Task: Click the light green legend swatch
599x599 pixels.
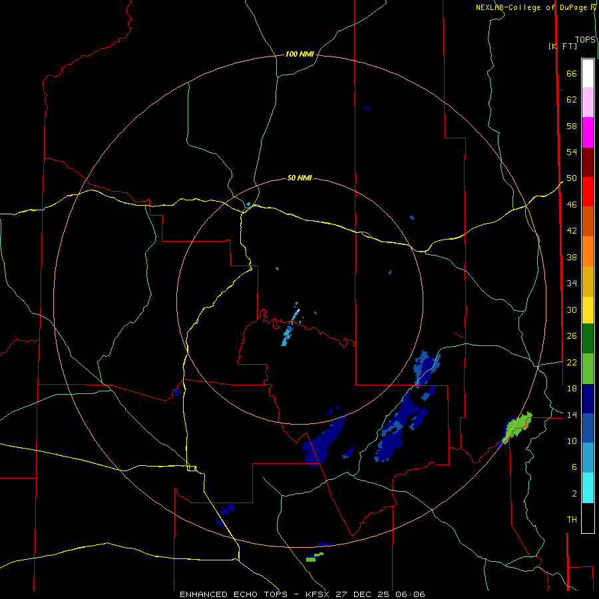Action: tap(588, 369)
